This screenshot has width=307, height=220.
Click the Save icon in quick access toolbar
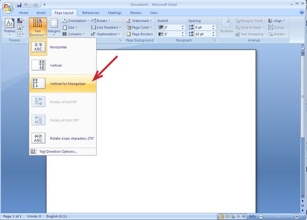point(20,4)
